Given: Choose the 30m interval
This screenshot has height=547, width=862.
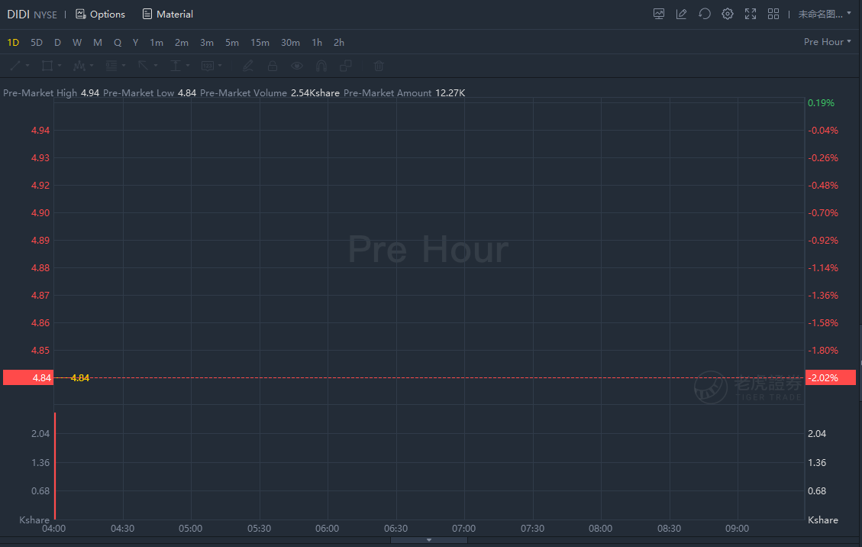Looking at the screenshot, I should click(290, 42).
